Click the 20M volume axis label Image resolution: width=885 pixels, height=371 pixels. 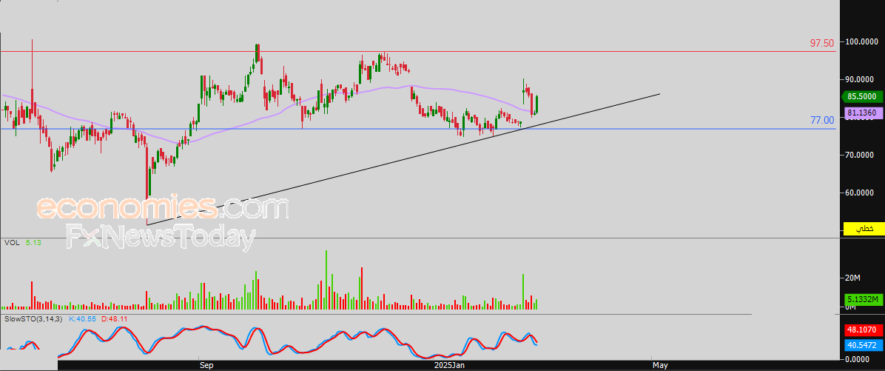coord(852,278)
